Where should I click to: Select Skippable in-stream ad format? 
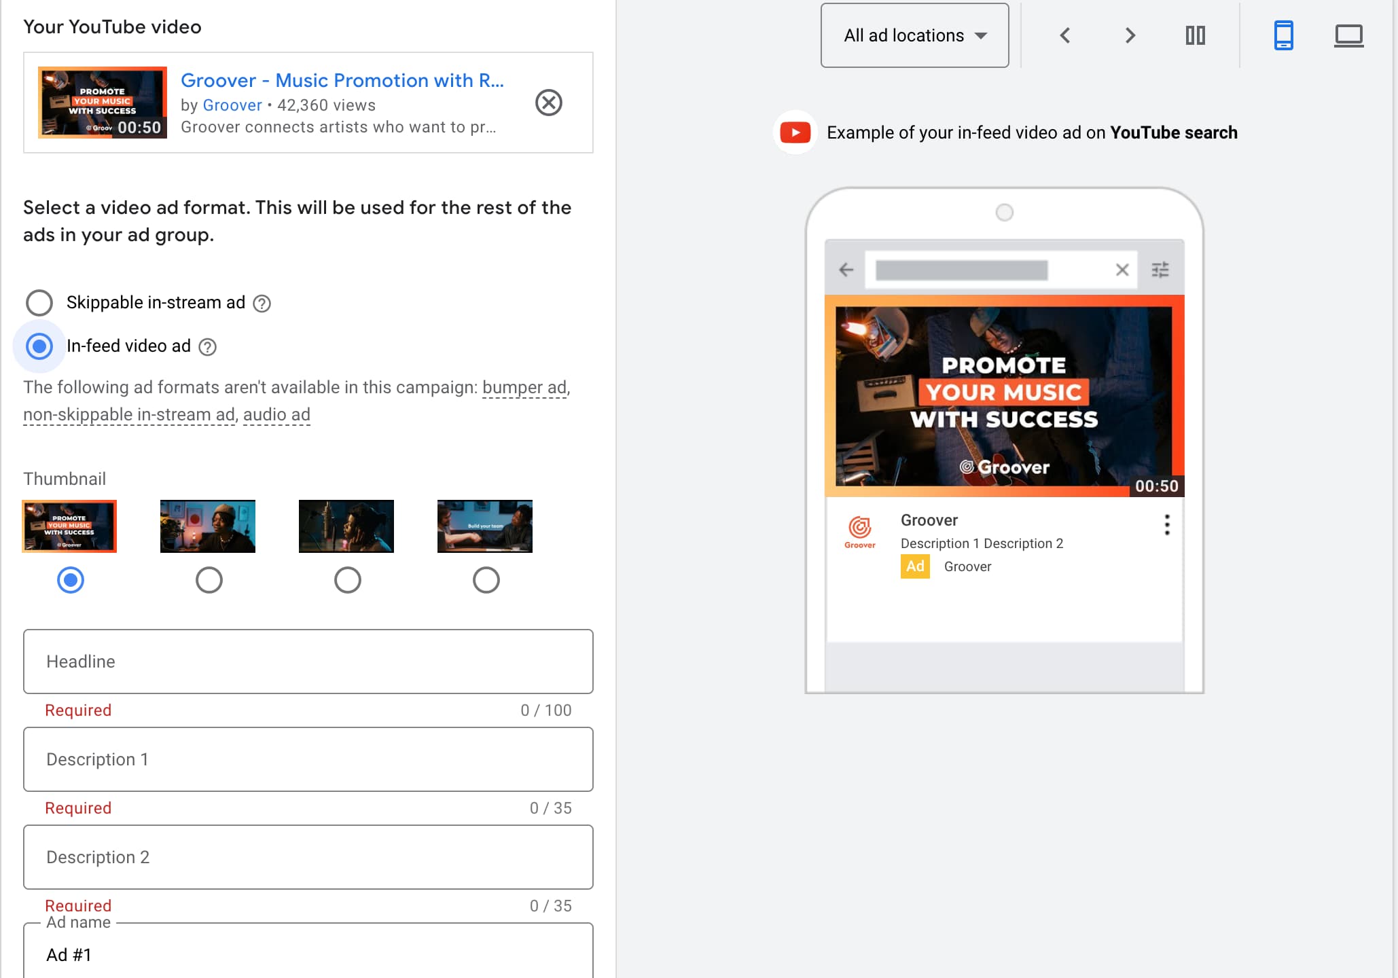39,303
